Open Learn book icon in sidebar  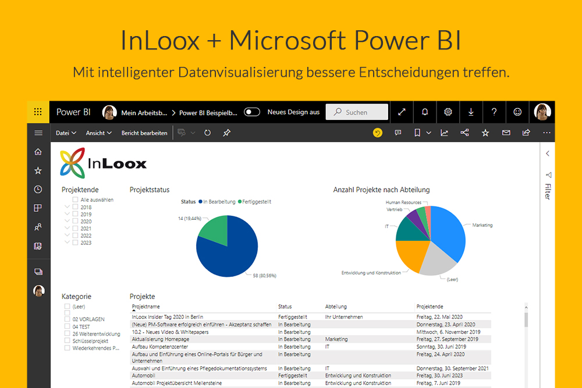point(38,246)
